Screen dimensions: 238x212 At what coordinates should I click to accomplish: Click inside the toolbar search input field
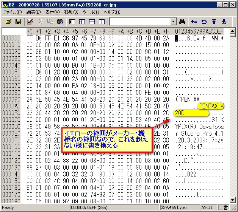pyautogui.click(x=140, y=22)
